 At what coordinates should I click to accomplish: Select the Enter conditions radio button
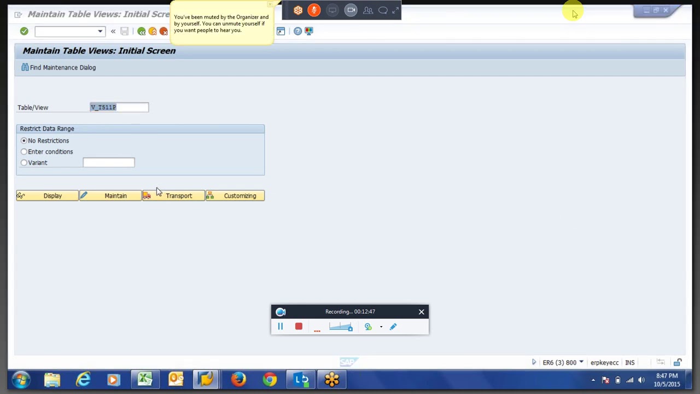click(x=24, y=152)
